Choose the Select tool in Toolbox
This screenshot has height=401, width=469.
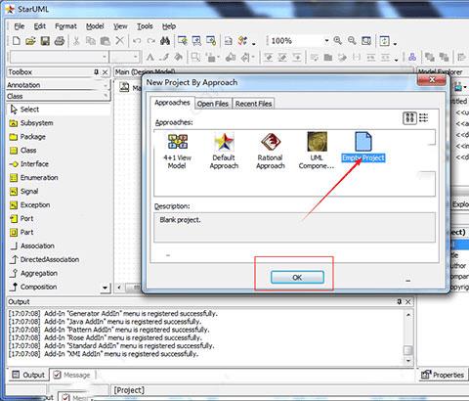(59, 110)
